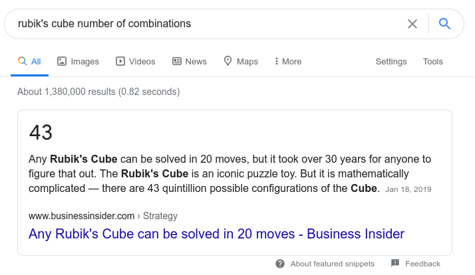Open the Tools menu
Viewport: 475px width, 275px height.
pyautogui.click(x=432, y=61)
